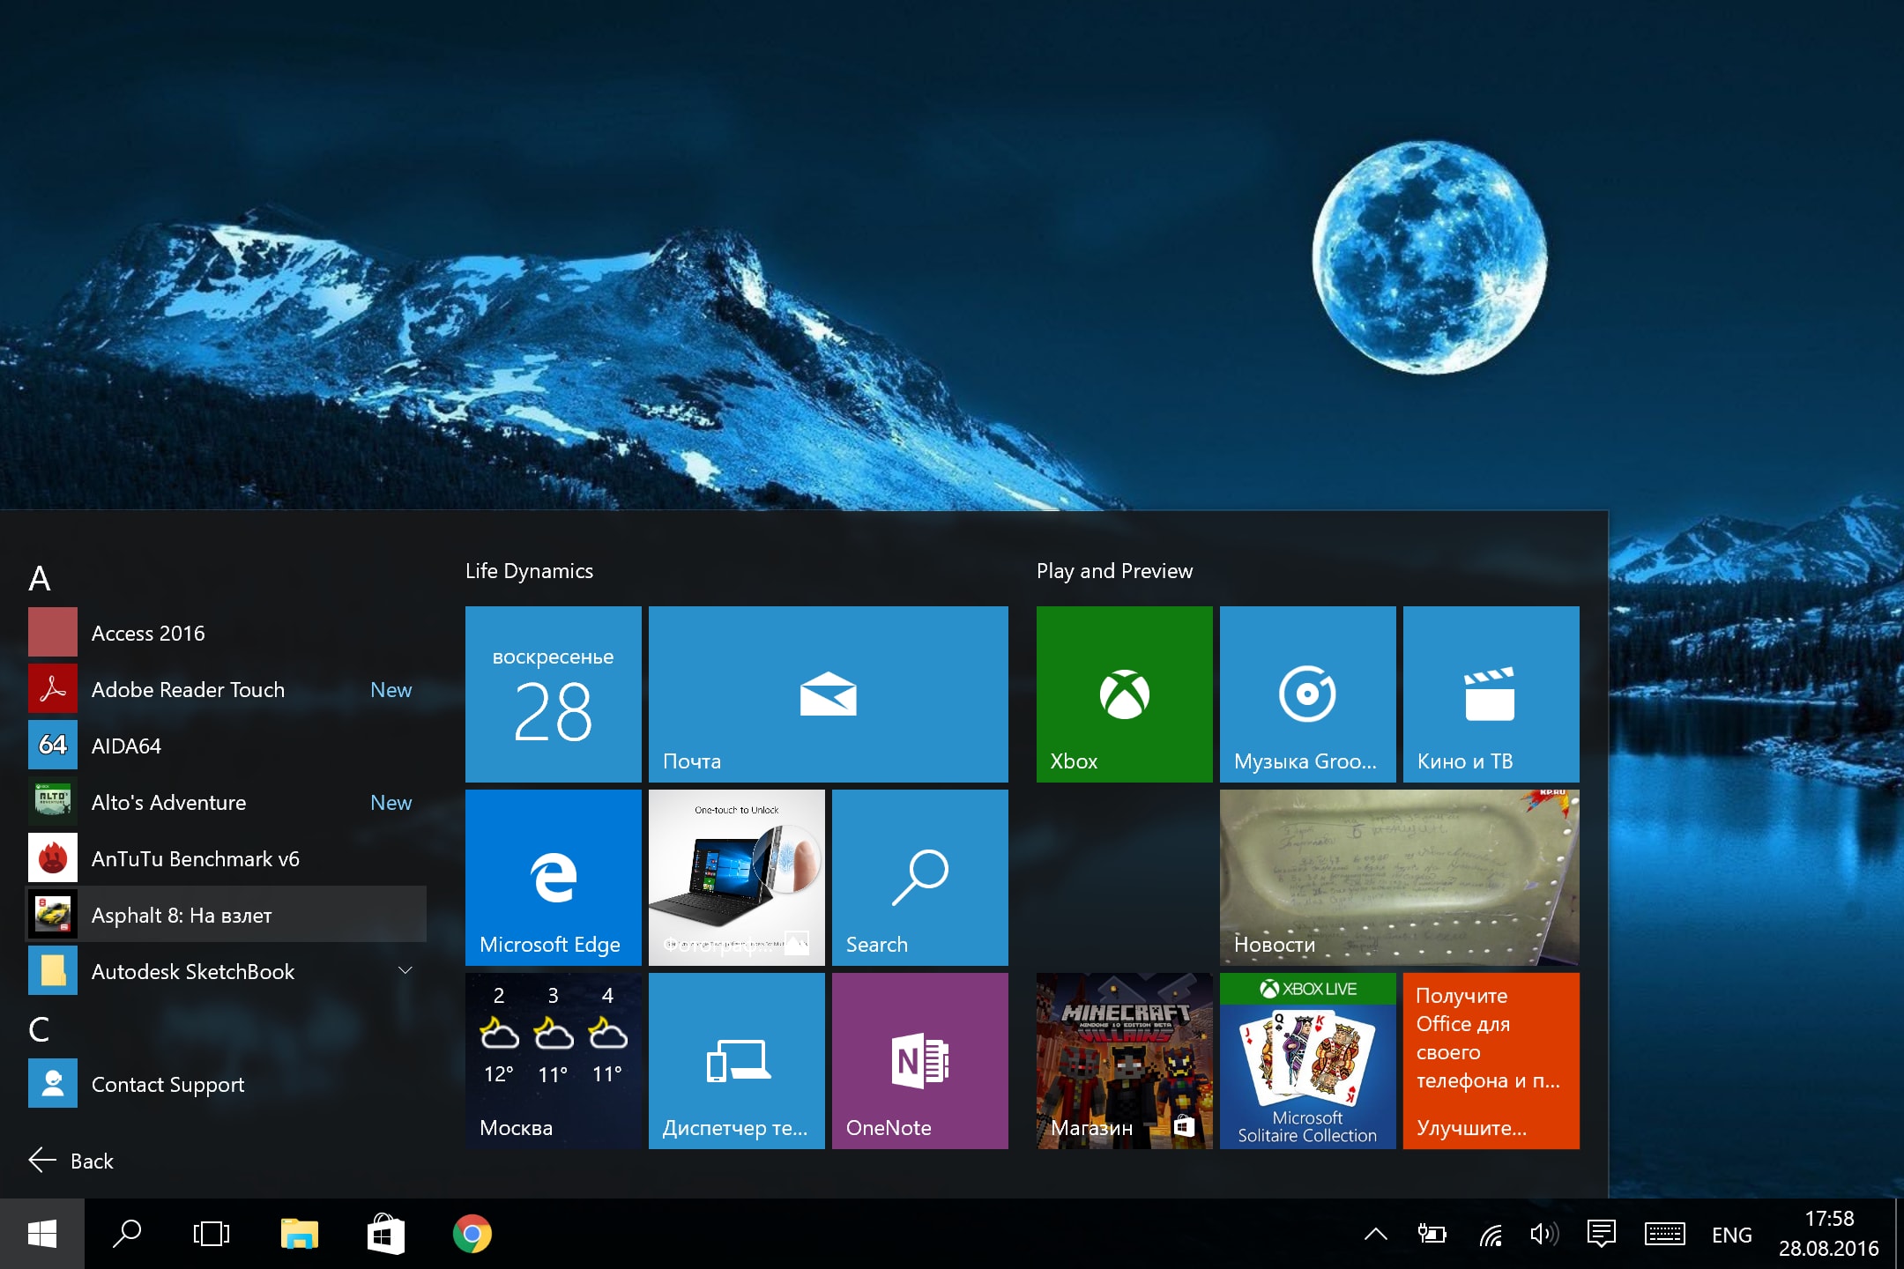Open the Search tile

pos(920,878)
